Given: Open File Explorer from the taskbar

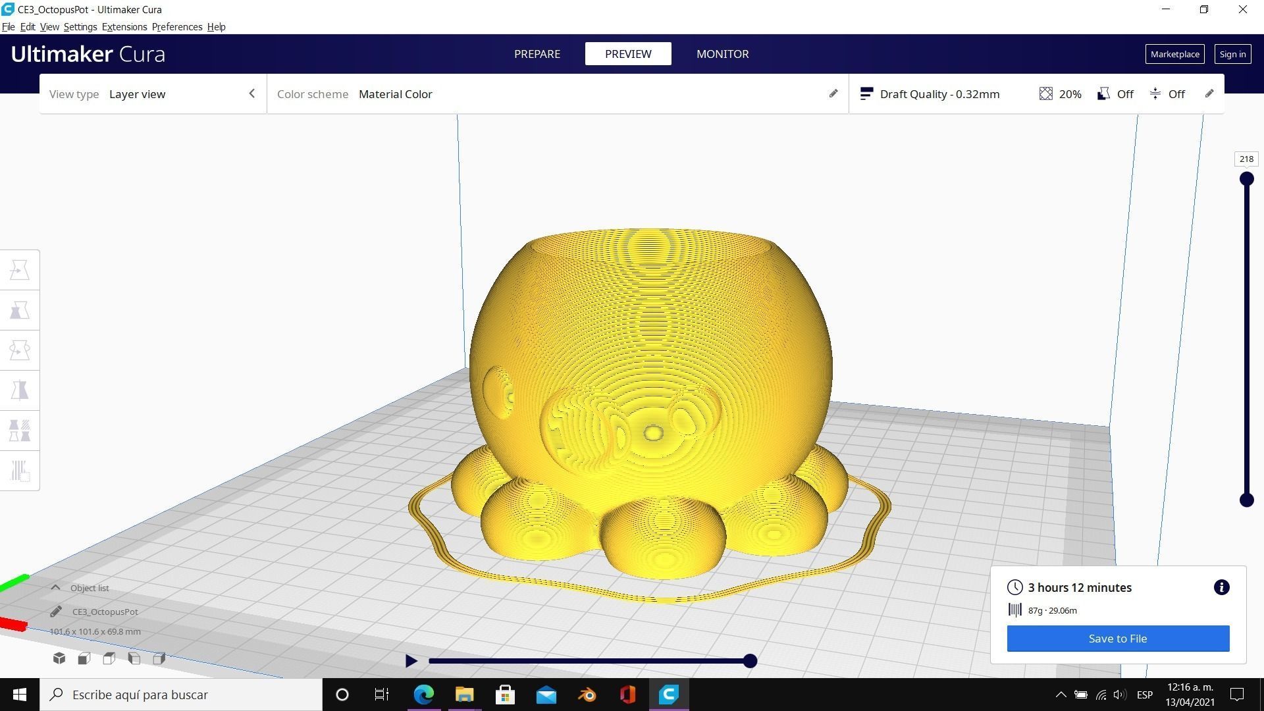Looking at the screenshot, I should click(464, 695).
